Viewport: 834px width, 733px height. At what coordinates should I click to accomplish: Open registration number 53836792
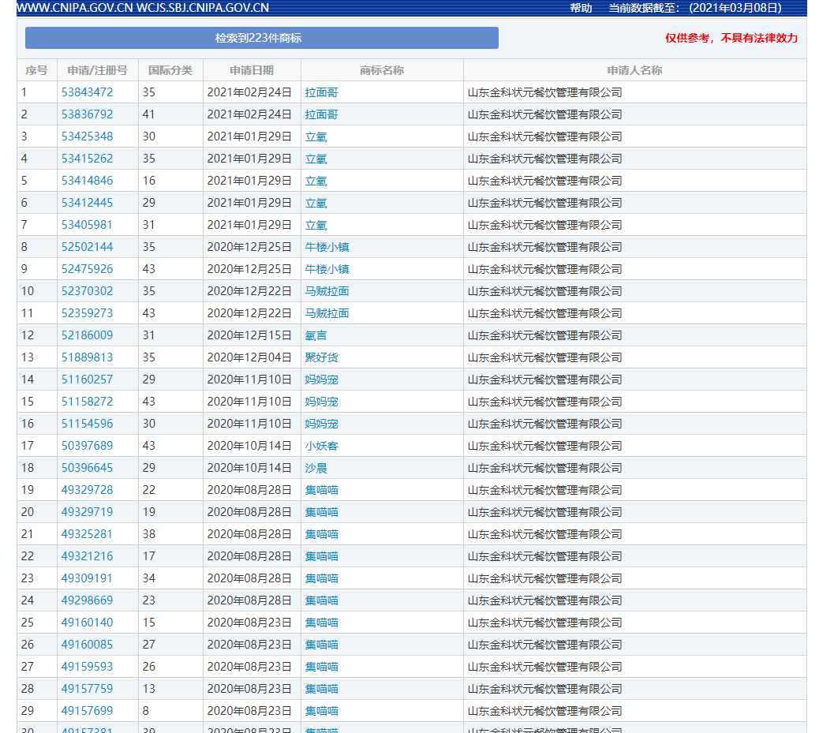tap(88, 114)
